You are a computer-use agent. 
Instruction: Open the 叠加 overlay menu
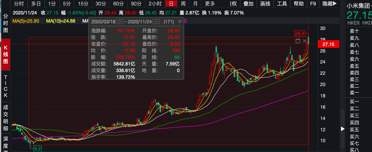(249, 4)
